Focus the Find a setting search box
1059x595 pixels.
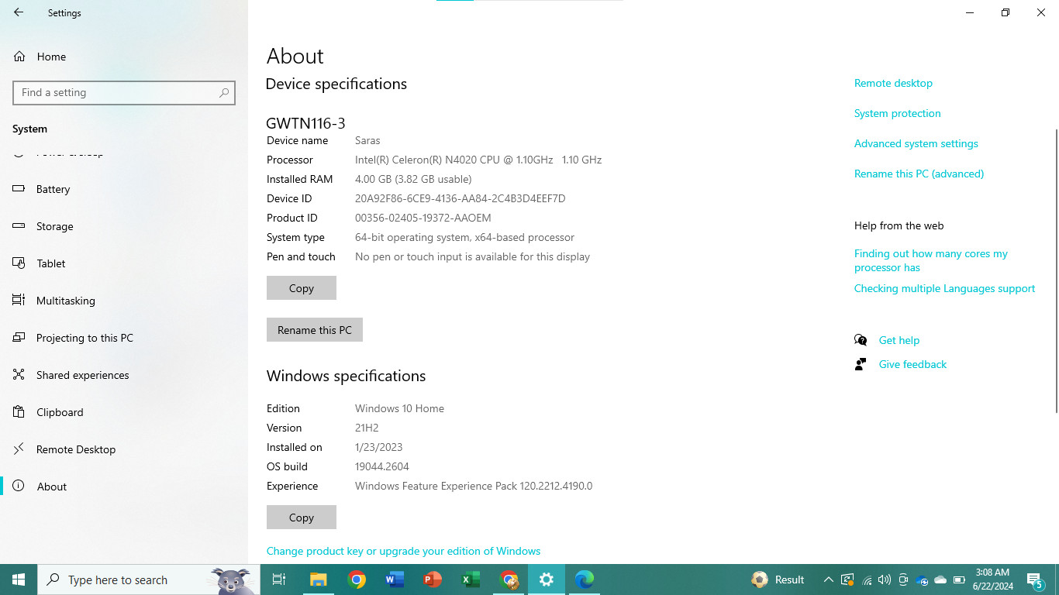click(124, 92)
